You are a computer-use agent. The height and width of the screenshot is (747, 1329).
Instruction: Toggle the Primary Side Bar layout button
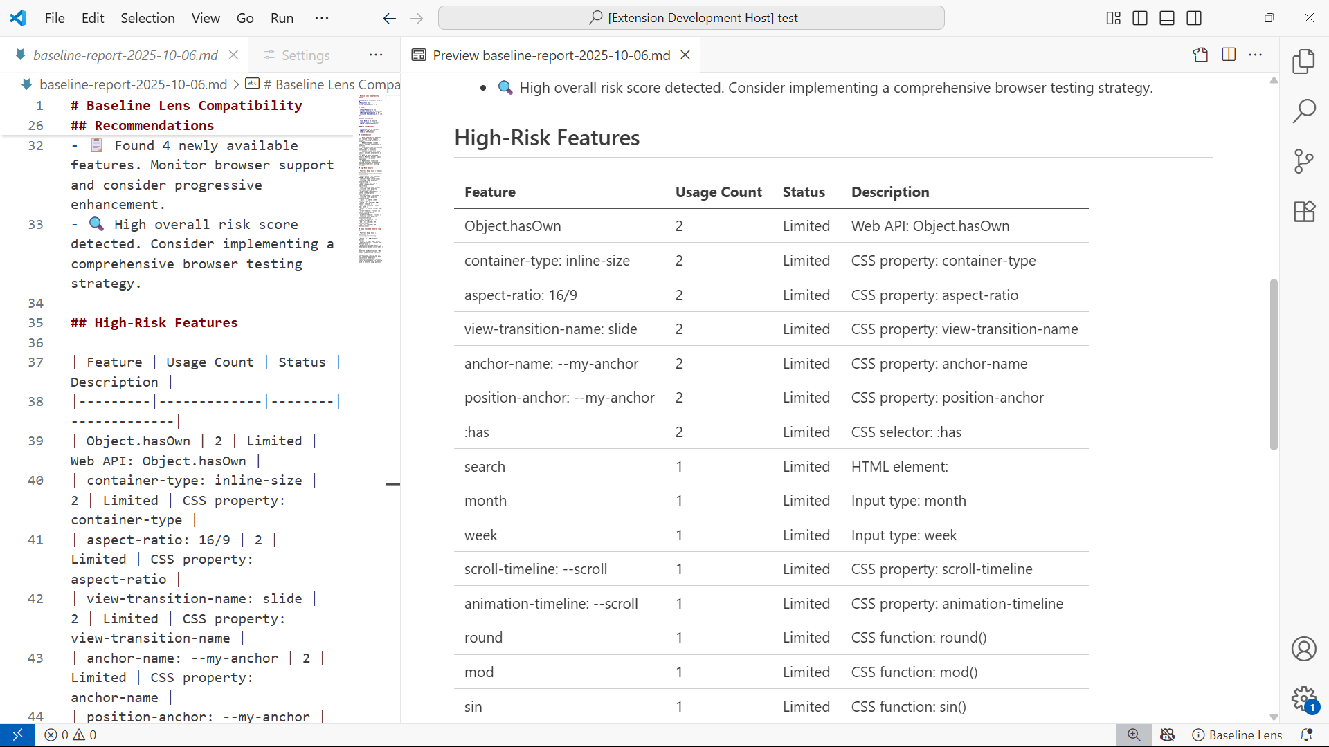(1140, 18)
